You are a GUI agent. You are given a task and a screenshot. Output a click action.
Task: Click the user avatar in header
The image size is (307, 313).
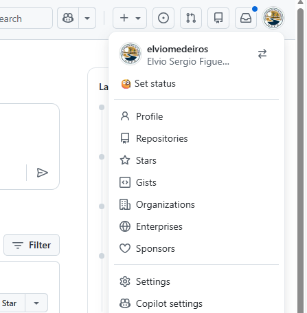pyautogui.click(x=273, y=18)
